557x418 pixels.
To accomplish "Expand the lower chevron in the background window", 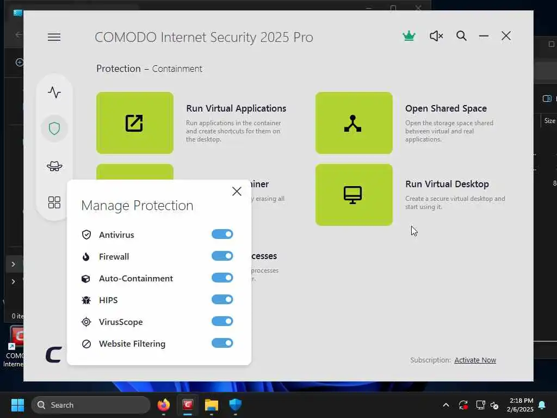I will 13,281.
